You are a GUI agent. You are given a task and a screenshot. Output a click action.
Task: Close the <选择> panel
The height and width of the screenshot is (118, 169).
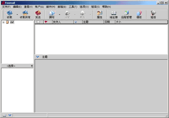32,66
